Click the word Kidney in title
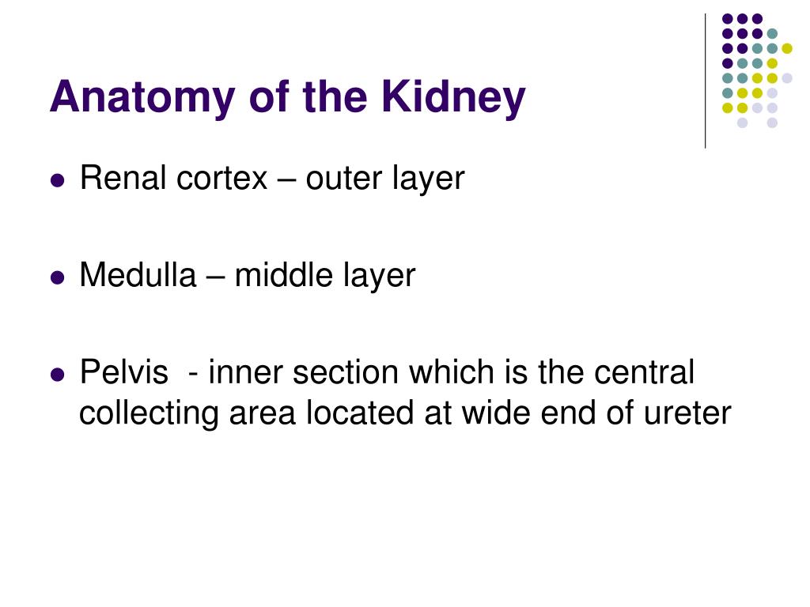Viewport: 810px width, 607px height. [x=453, y=98]
